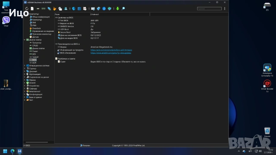The height and width of the screenshot is (155, 276).
Task: Expand the Операционна система node arrow
Action: (25, 65)
